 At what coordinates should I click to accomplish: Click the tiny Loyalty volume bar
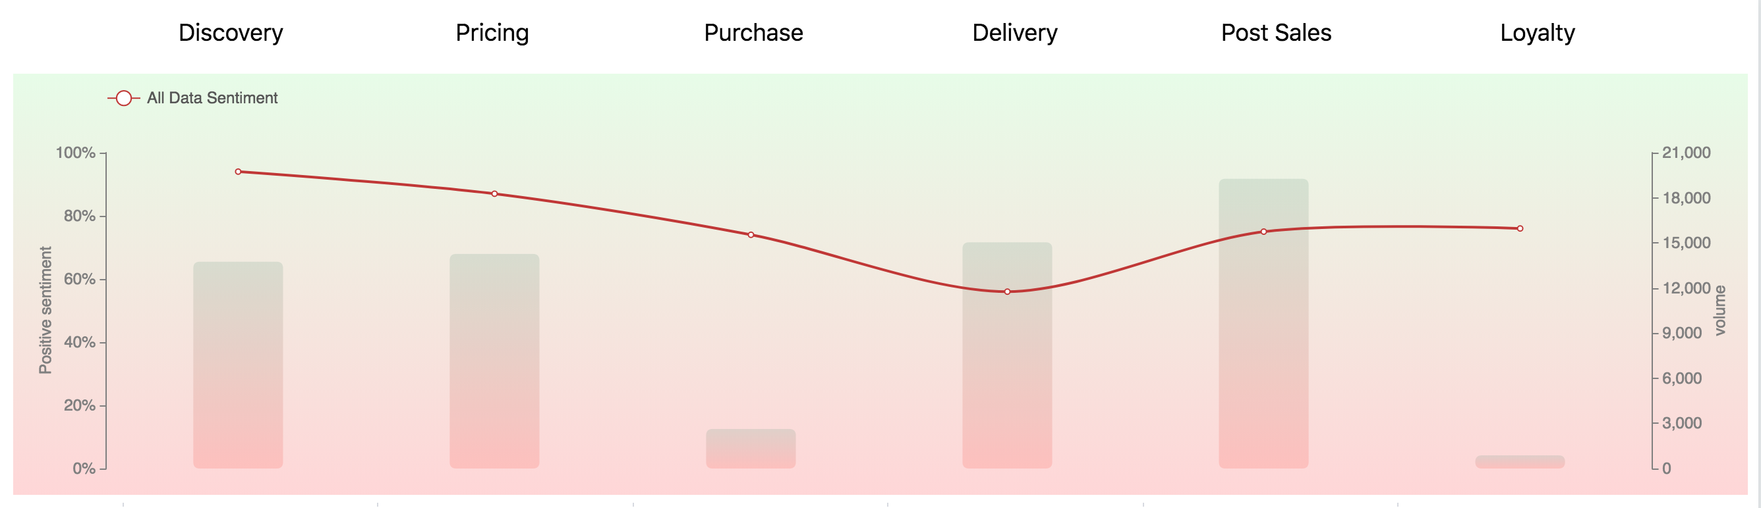click(1520, 462)
